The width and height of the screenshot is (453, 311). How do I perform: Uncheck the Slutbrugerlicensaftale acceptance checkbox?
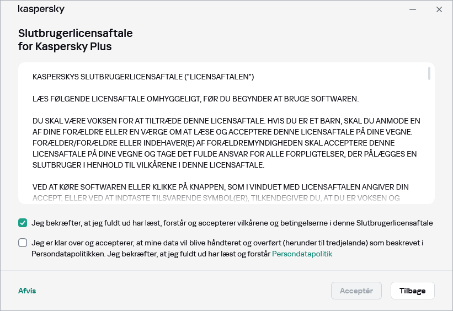(23, 223)
